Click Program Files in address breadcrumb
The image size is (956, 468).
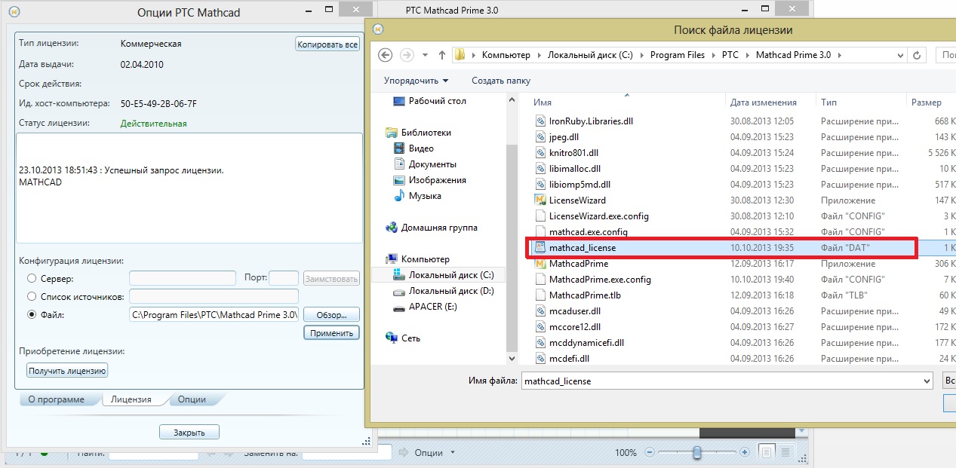[x=678, y=55]
